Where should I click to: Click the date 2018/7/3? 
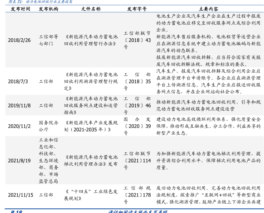[18, 82]
